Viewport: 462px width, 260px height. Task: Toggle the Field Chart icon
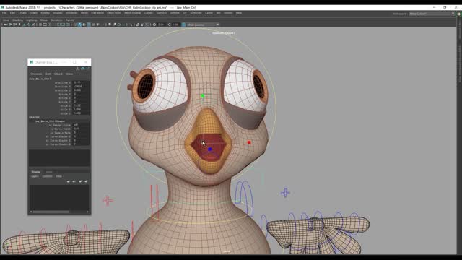58,25
